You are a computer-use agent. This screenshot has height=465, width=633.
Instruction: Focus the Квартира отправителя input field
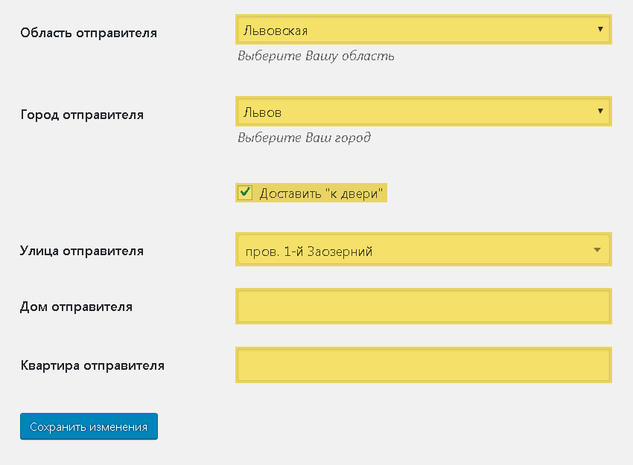(424, 365)
